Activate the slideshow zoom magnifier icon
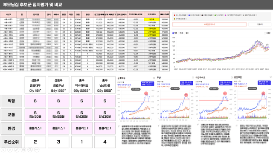 (x=30, y=150)
